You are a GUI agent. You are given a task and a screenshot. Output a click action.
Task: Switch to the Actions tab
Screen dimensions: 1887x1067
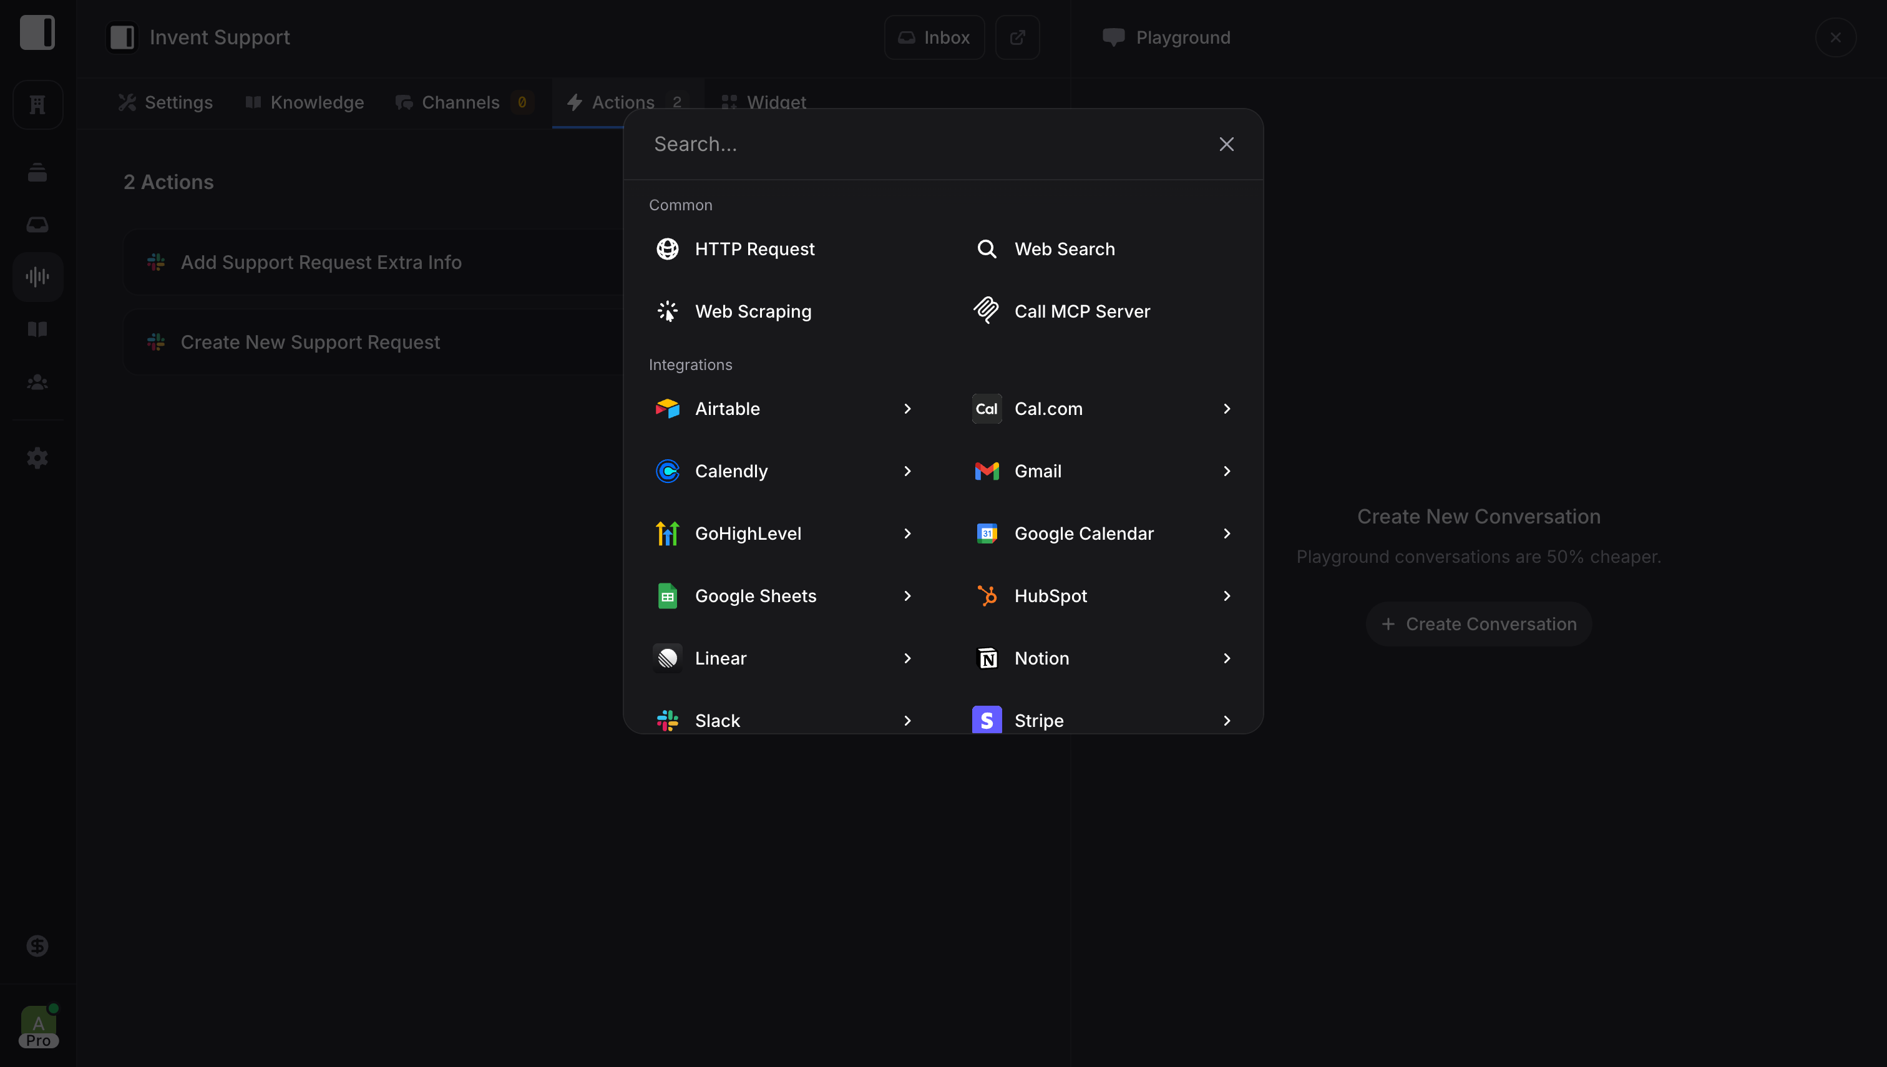pyautogui.click(x=627, y=102)
